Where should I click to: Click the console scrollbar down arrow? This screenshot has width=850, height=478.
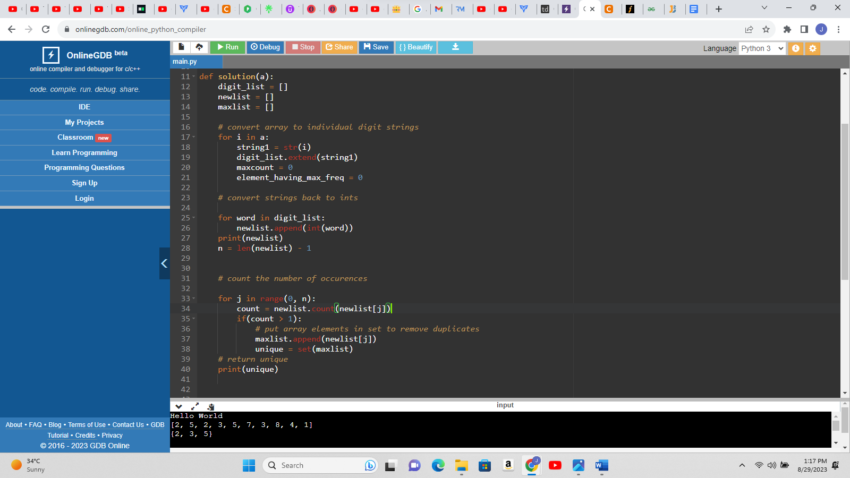click(x=836, y=443)
